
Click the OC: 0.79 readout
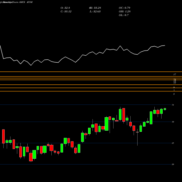point(124,8)
